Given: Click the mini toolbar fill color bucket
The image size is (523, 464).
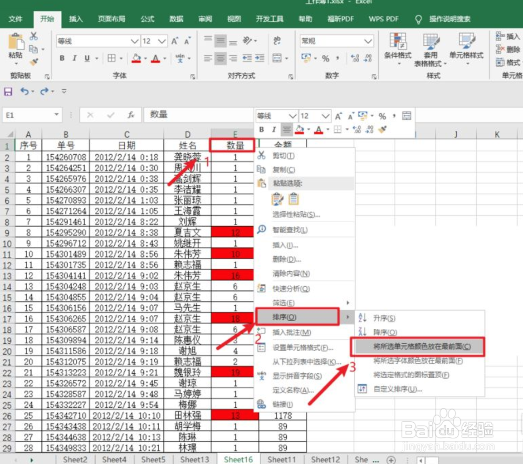Looking at the screenshot, I should tap(299, 129).
